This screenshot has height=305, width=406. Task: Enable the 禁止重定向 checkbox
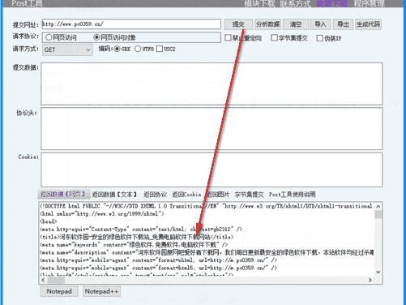(243, 38)
